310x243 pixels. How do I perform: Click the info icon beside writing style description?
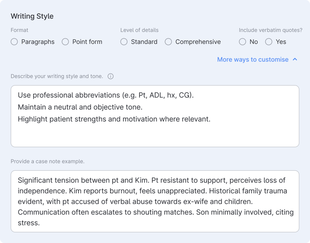point(111,76)
